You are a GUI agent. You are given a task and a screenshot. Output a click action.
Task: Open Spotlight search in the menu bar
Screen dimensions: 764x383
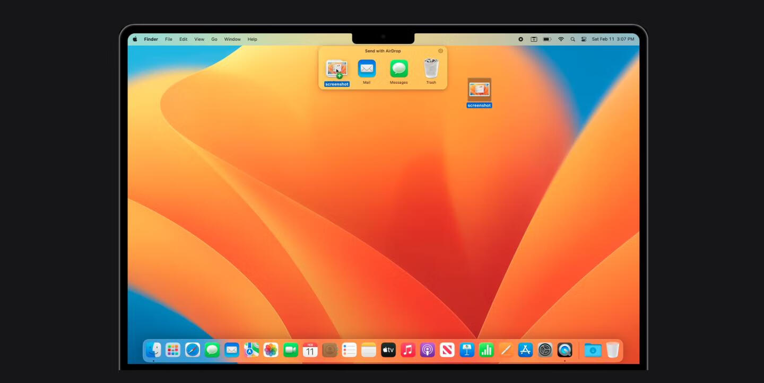[x=572, y=39]
